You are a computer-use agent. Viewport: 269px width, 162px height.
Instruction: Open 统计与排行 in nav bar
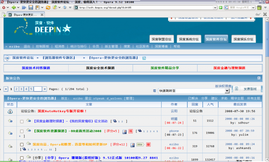pyautogui.click(x=78, y=47)
